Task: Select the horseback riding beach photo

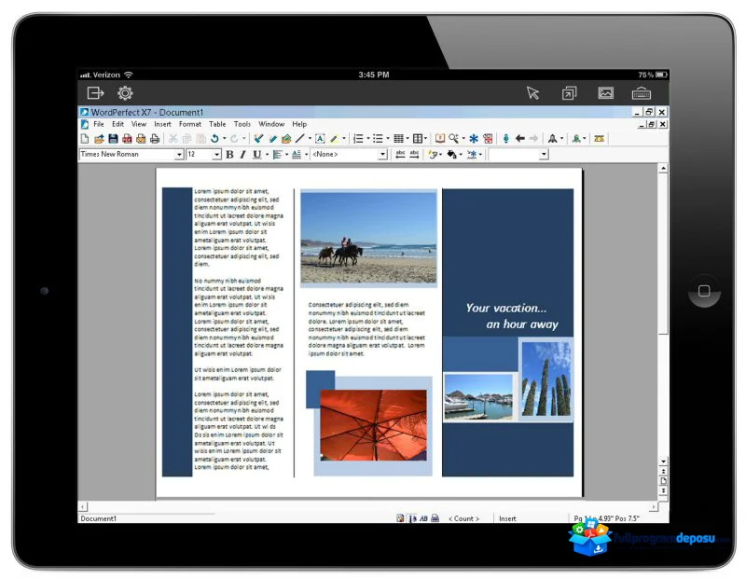Action: point(368,238)
